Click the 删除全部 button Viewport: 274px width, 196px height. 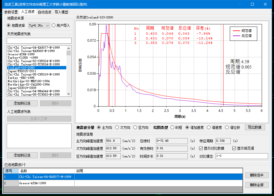(x=257, y=185)
